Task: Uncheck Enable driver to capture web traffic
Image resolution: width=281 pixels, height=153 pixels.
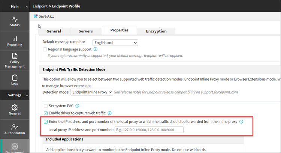Action: coord(46,113)
